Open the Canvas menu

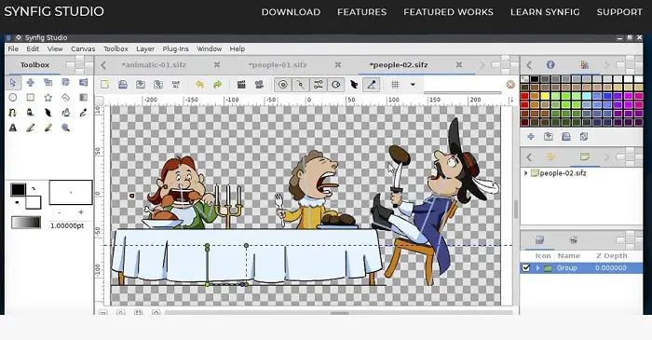[83, 48]
